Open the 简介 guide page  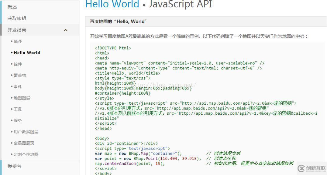[18, 42]
